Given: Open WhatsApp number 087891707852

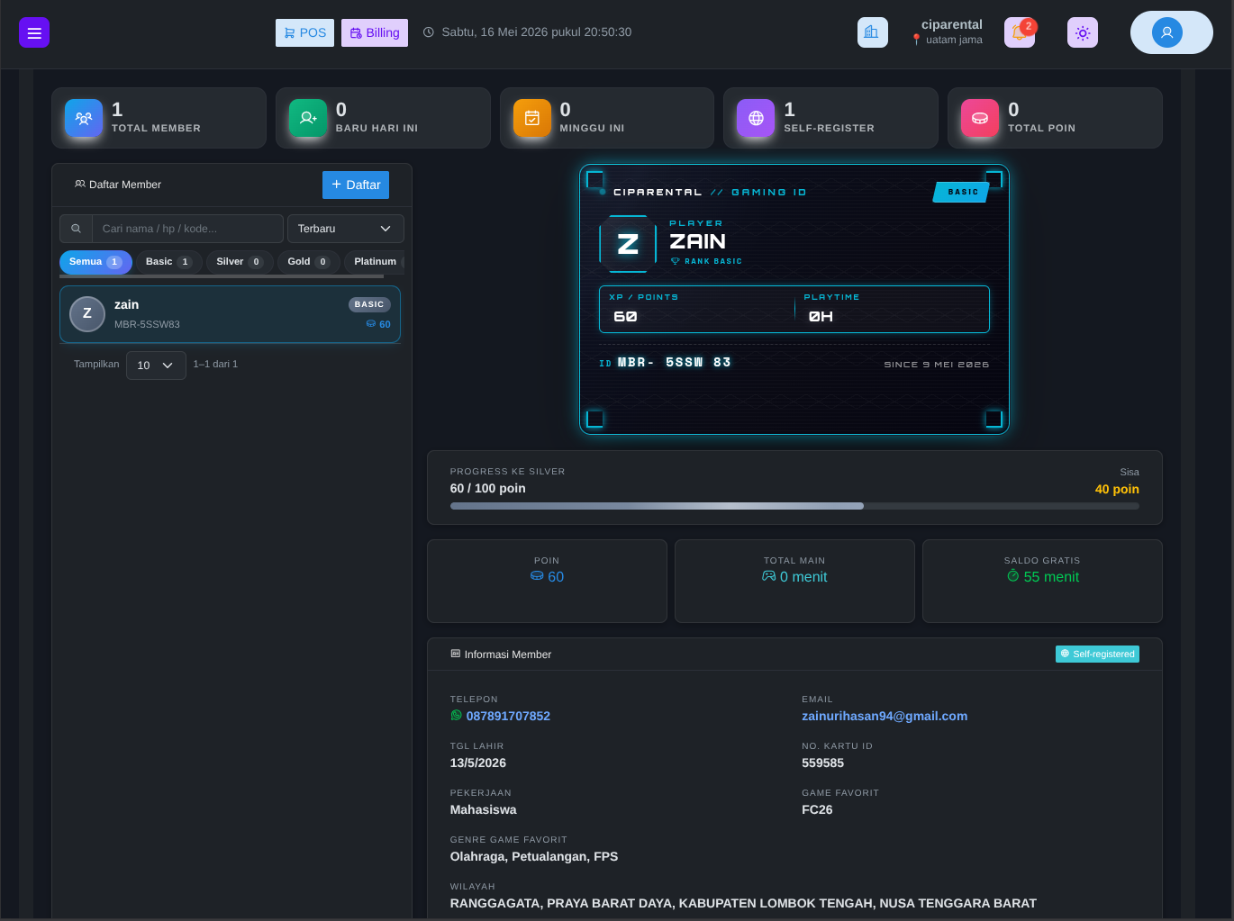Looking at the screenshot, I should pyautogui.click(x=508, y=716).
